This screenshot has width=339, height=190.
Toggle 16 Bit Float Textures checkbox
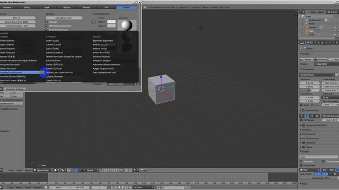pos(46,30)
